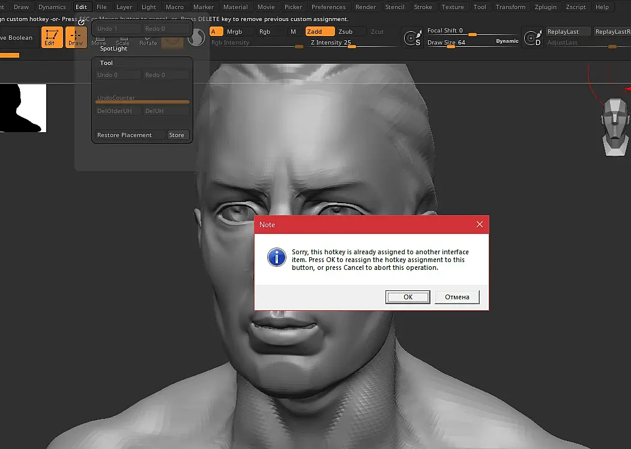Click the camera view head gizmo
Image resolution: width=631 pixels, height=449 pixels.
[x=615, y=127]
